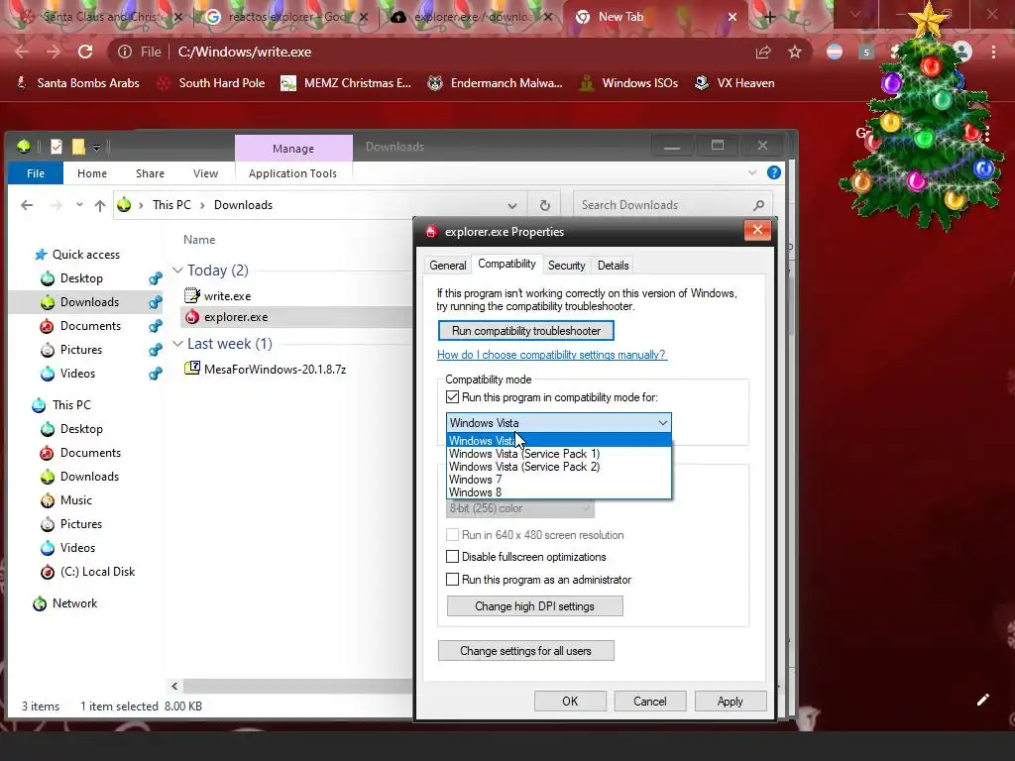
Task: Click the Search Downloads field
Action: pyautogui.click(x=660, y=205)
